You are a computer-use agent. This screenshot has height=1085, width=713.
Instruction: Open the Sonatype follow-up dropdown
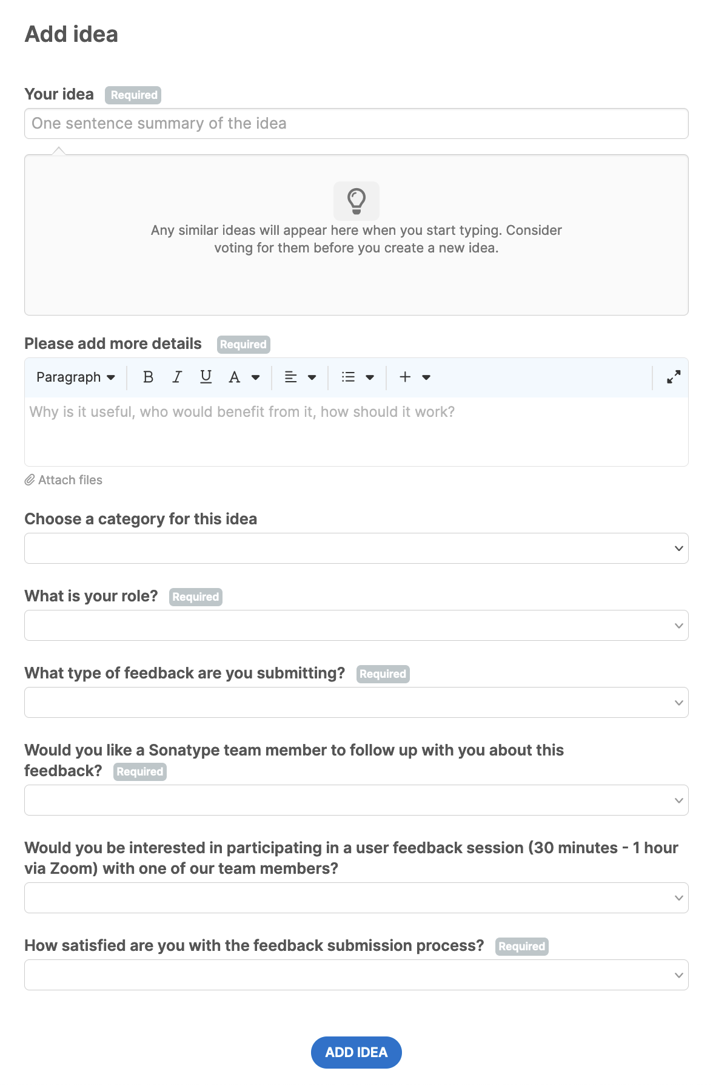point(356,800)
